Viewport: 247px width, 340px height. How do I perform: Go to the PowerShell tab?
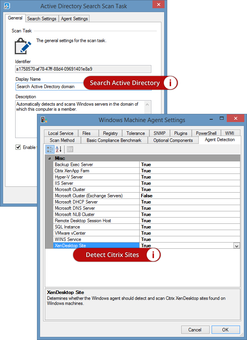click(x=206, y=133)
